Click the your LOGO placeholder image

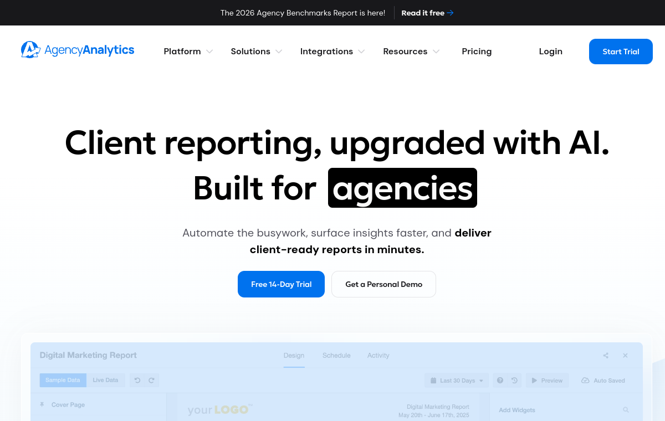click(220, 410)
